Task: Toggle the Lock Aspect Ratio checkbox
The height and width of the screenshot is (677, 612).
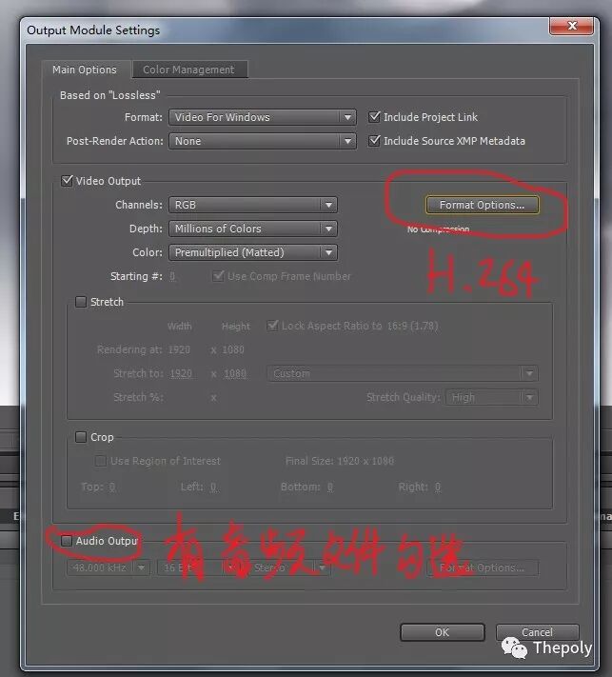Action: pos(272,325)
